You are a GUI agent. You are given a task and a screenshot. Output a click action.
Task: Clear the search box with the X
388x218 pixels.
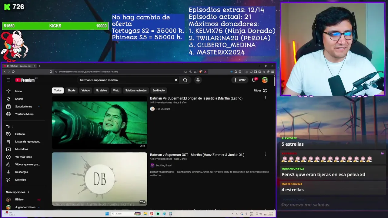click(x=176, y=80)
